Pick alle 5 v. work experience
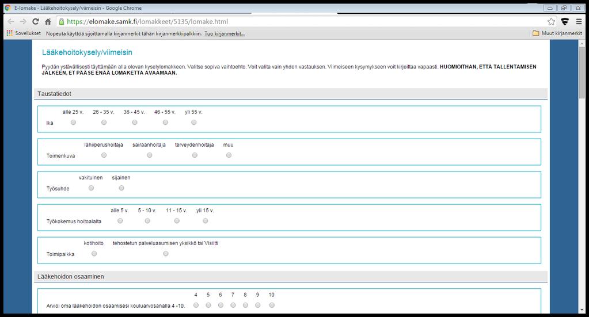Viewport: 589px width, 317px height. (x=120, y=220)
